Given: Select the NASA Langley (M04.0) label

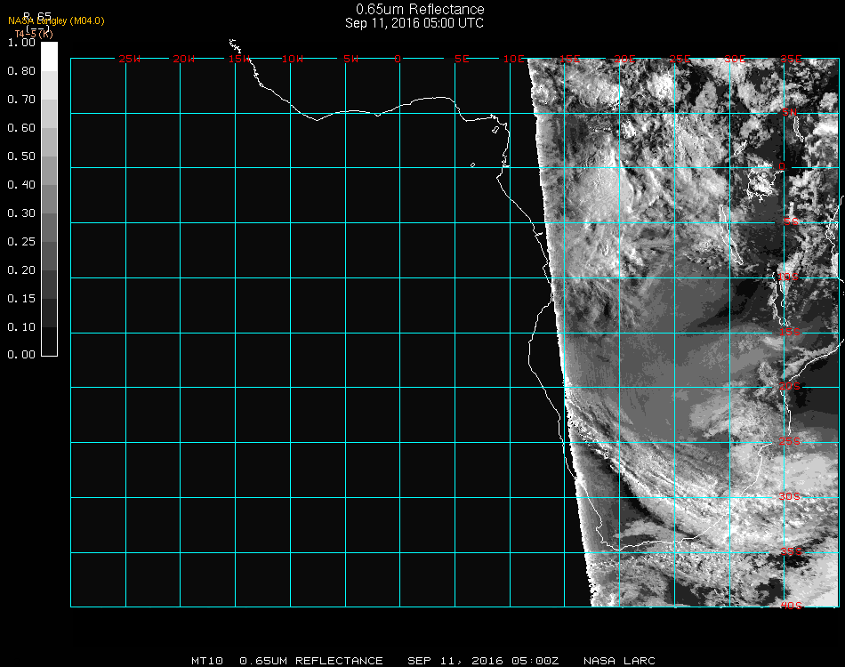Looking at the screenshot, I should click(56, 20).
